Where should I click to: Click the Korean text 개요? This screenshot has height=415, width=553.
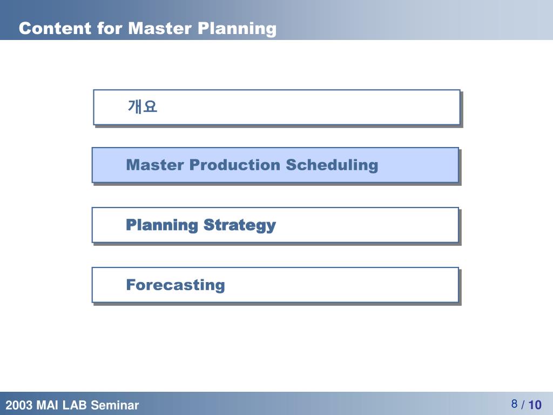(142, 106)
